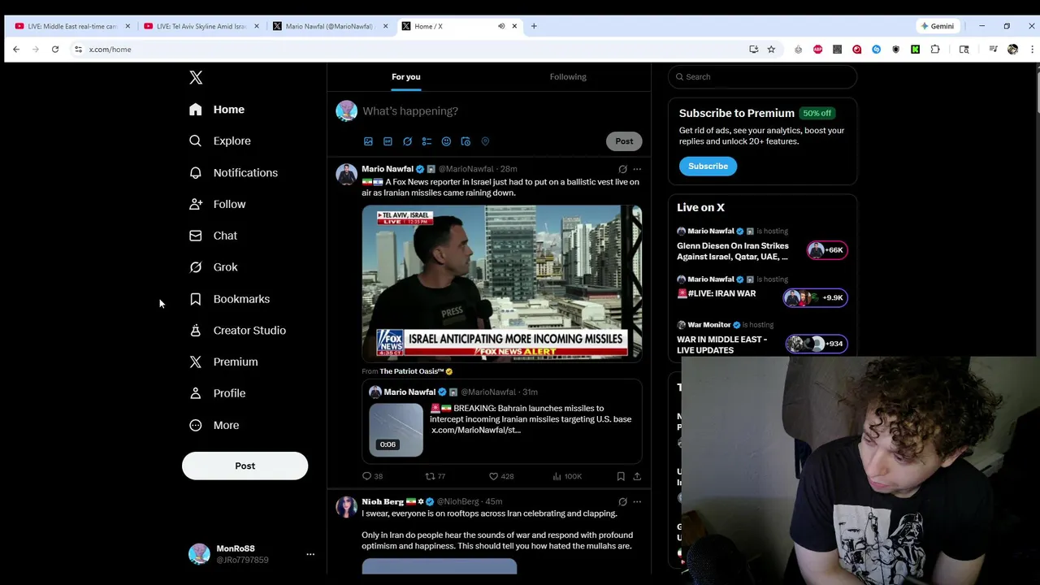Switch to the Mario Nawfal browser tab
This screenshot has width=1040, height=585.
[329, 26]
